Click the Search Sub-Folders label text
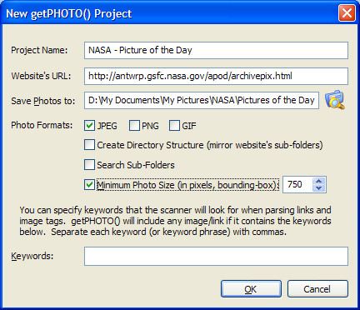 tap(136, 165)
